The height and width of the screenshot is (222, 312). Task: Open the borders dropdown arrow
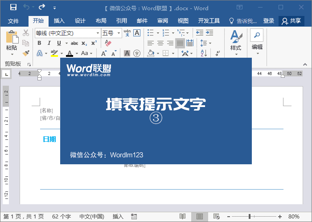point(173,53)
